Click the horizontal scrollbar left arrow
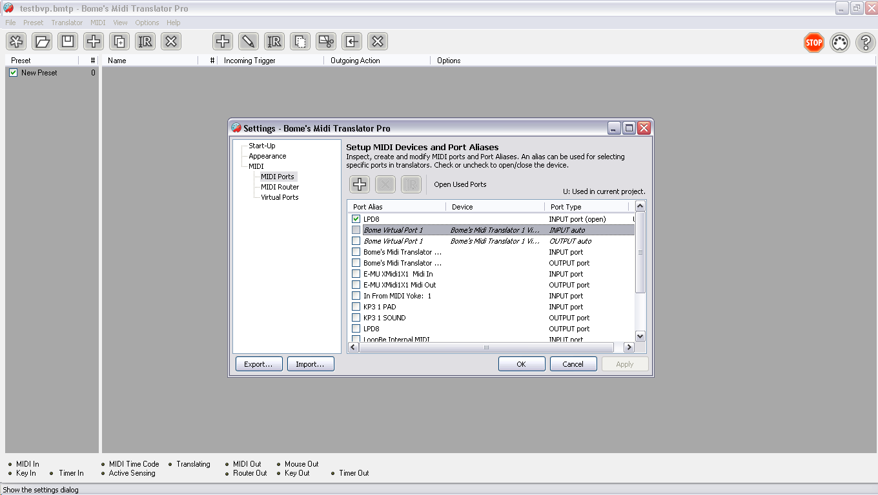This screenshot has height=495, width=878. pos(352,347)
